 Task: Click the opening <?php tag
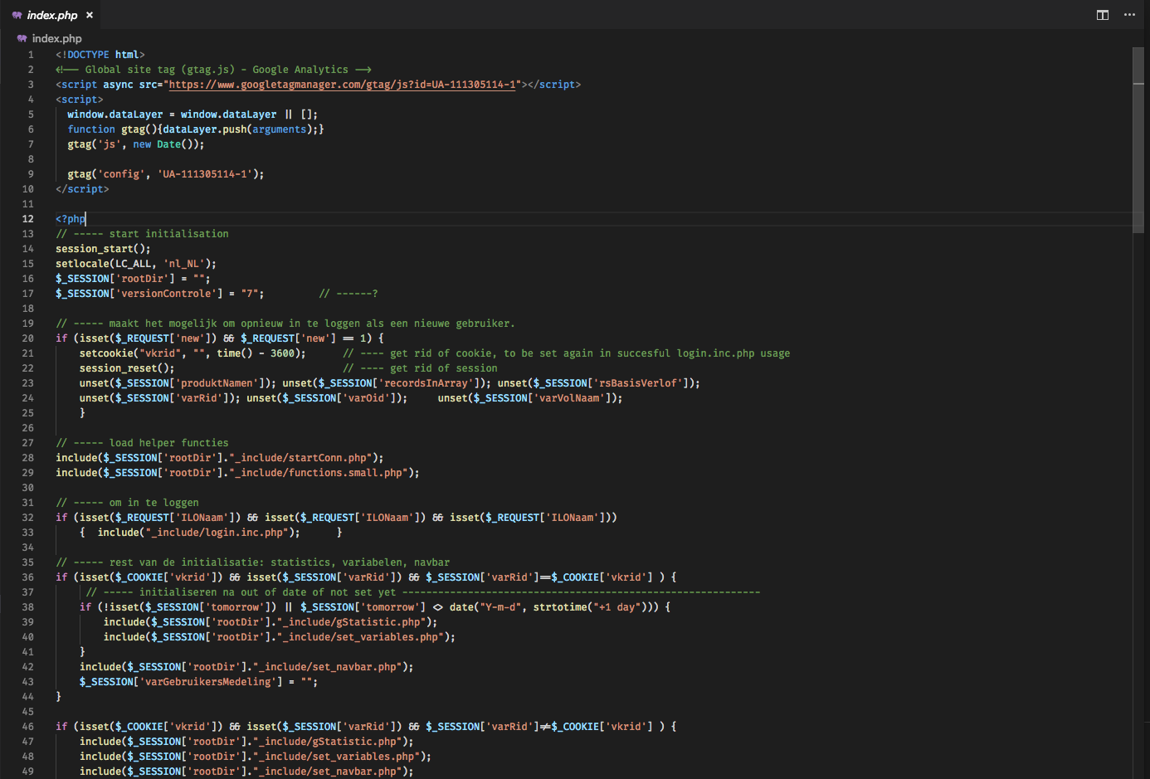(70, 219)
